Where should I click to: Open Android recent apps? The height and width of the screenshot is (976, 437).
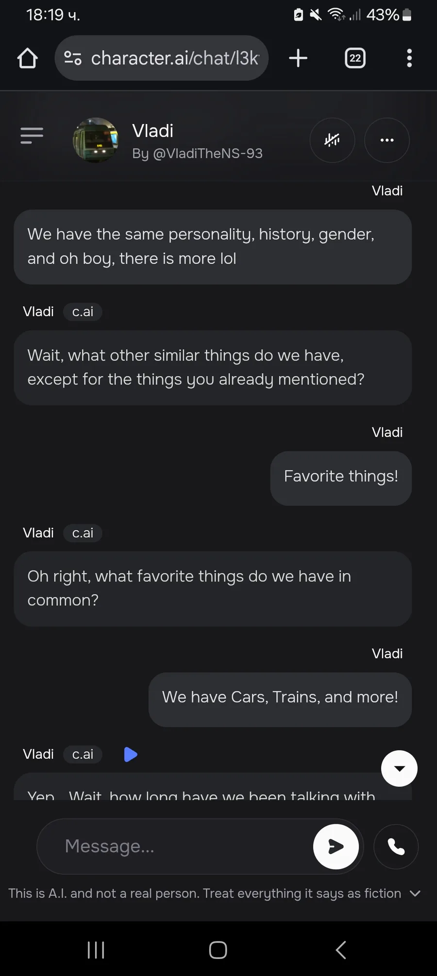click(96, 950)
